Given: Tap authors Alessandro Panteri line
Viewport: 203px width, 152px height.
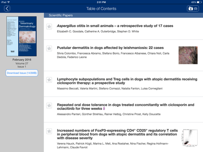Looking at the screenshot, I should tap(109, 114).
